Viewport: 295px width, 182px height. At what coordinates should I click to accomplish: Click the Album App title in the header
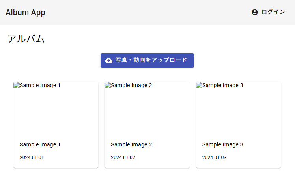pos(25,12)
